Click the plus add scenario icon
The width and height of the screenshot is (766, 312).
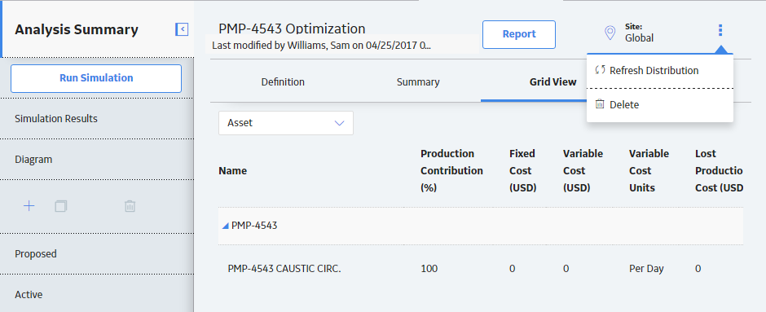tap(29, 206)
